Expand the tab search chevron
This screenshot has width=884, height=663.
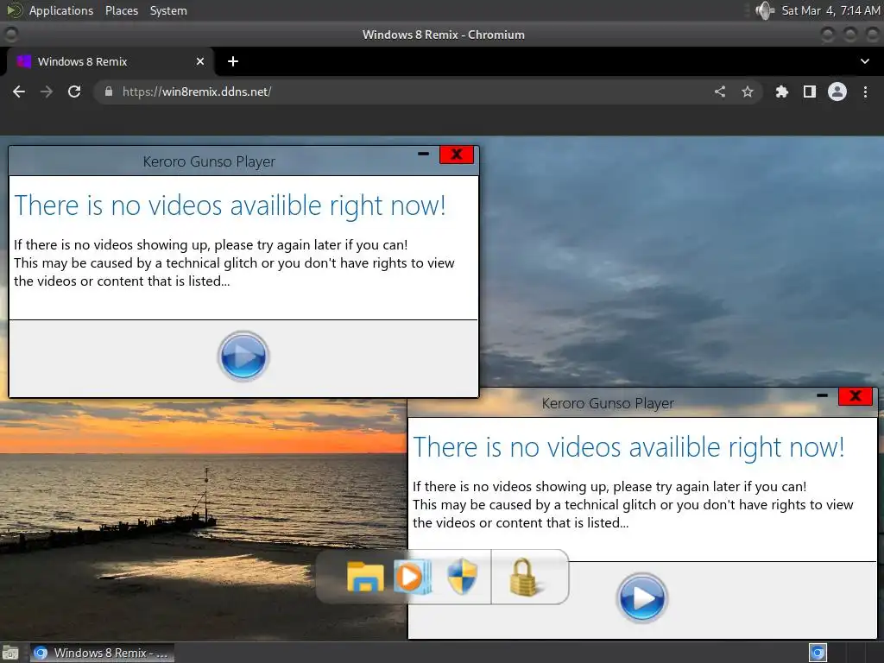(x=865, y=61)
